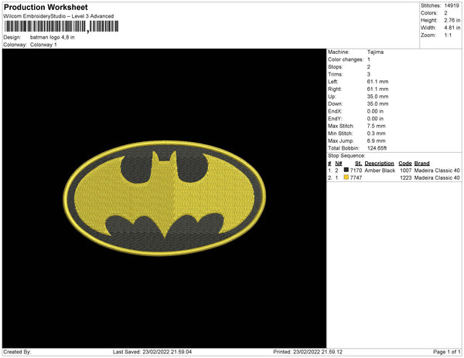Image resolution: width=464 pixels, height=358 pixels.
Task: Click the Left value '61.1 mm'
Action: pos(377,82)
